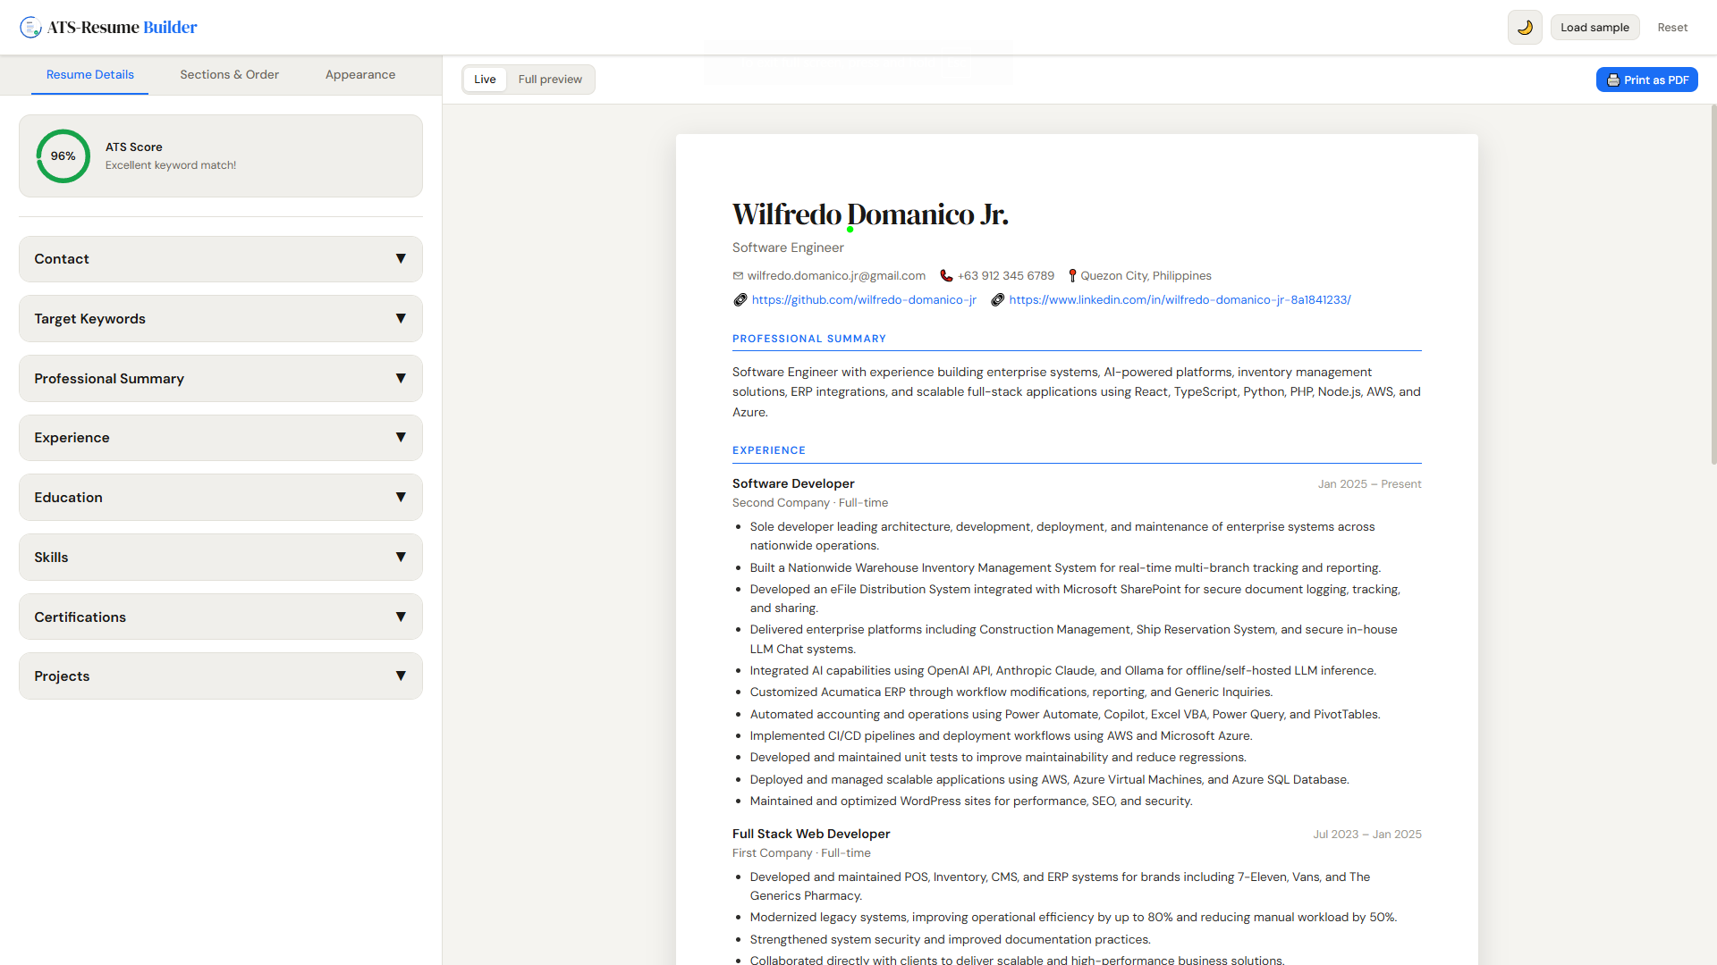This screenshot has width=1717, height=965.
Task: Click the Software Developer job title
Action: pyautogui.click(x=793, y=483)
